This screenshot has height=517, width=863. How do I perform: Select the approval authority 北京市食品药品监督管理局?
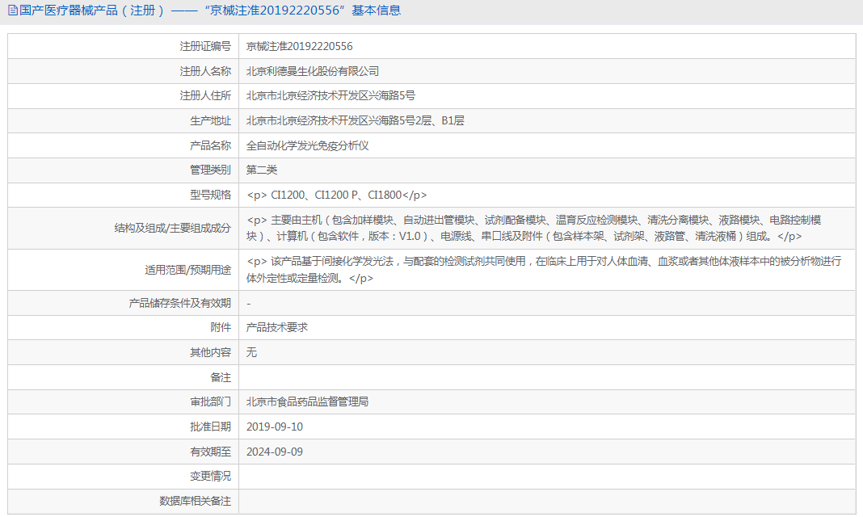307,401
